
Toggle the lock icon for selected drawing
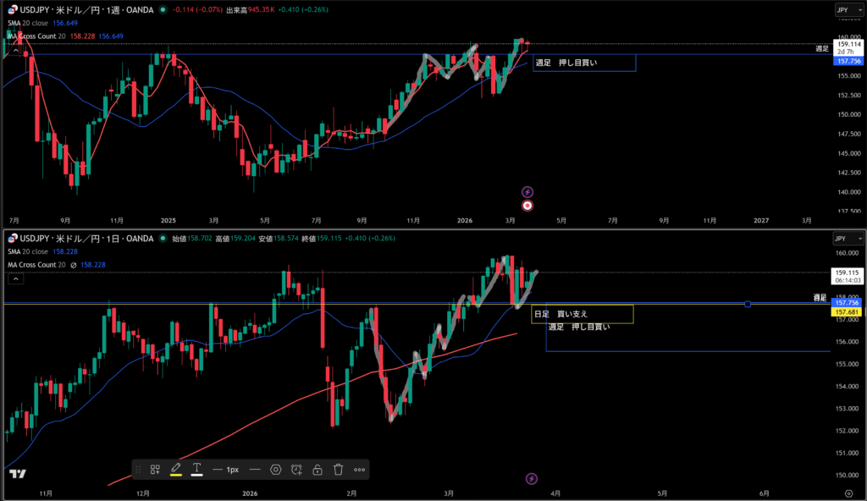coord(317,469)
